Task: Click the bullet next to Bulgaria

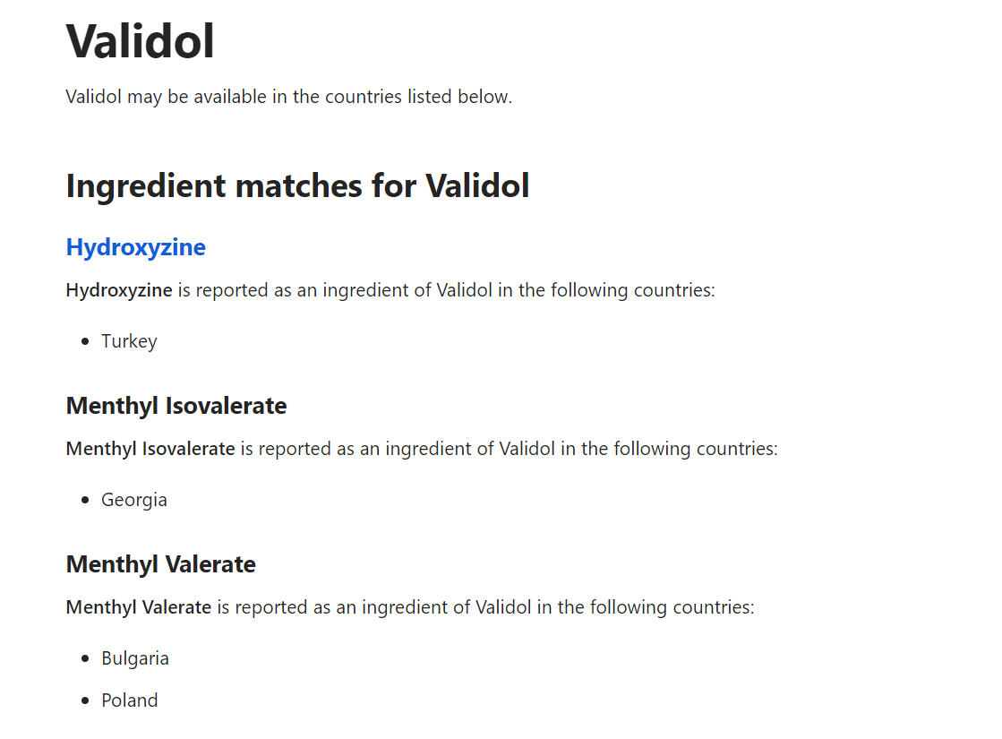Action: (x=86, y=658)
